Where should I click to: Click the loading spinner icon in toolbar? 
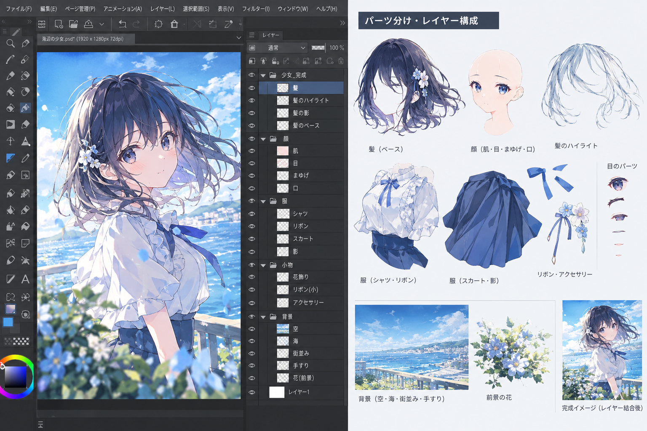click(158, 24)
